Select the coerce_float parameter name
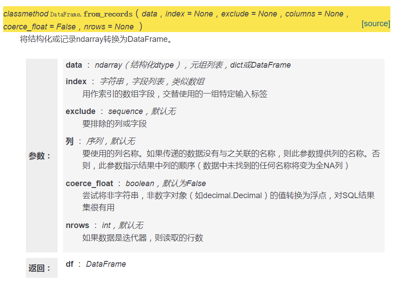The height and width of the screenshot is (289, 398). click(89, 183)
